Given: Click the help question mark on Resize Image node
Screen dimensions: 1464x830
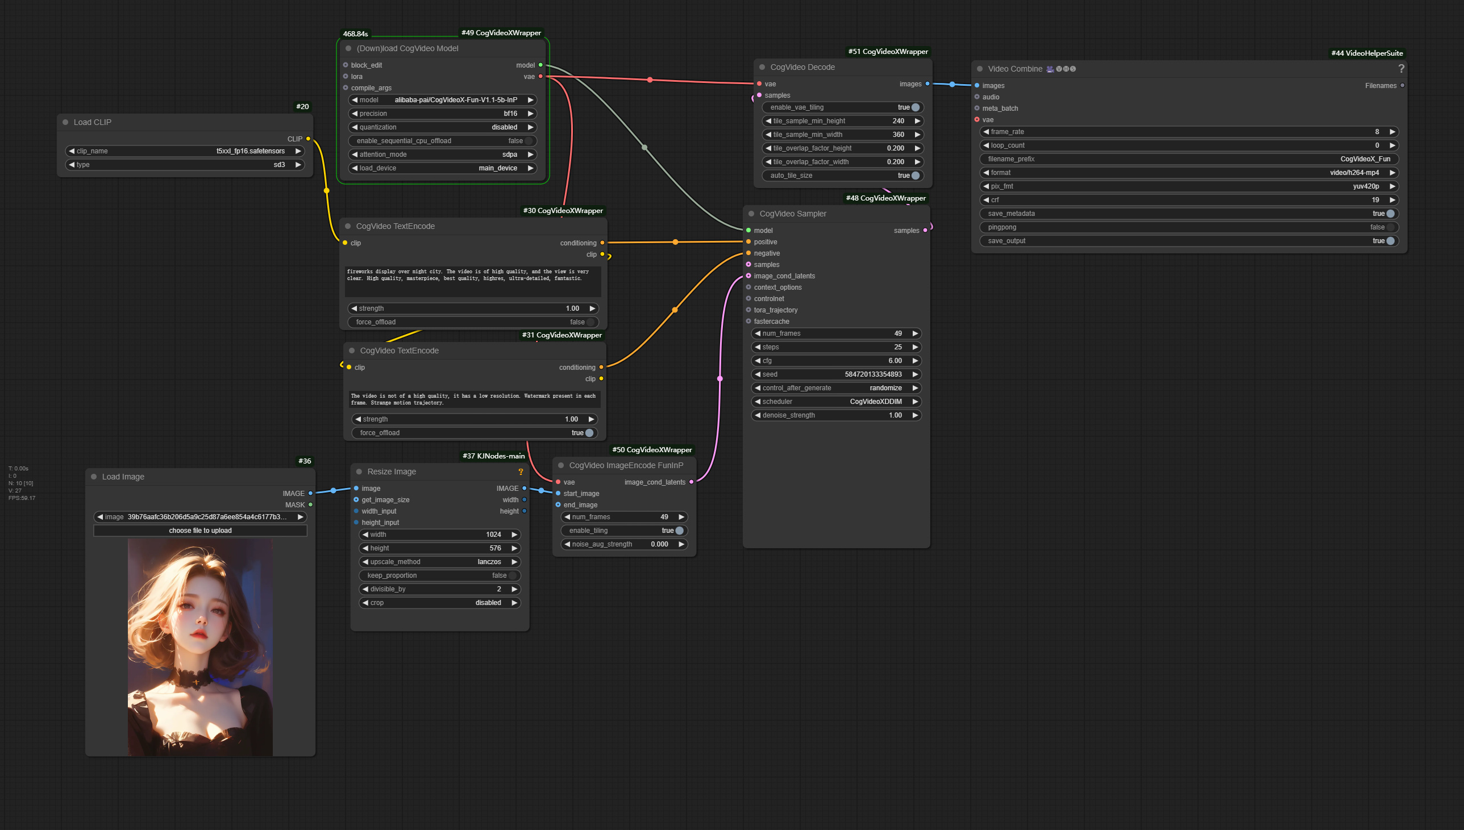Looking at the screenshot, I should (x=519, y=472).
